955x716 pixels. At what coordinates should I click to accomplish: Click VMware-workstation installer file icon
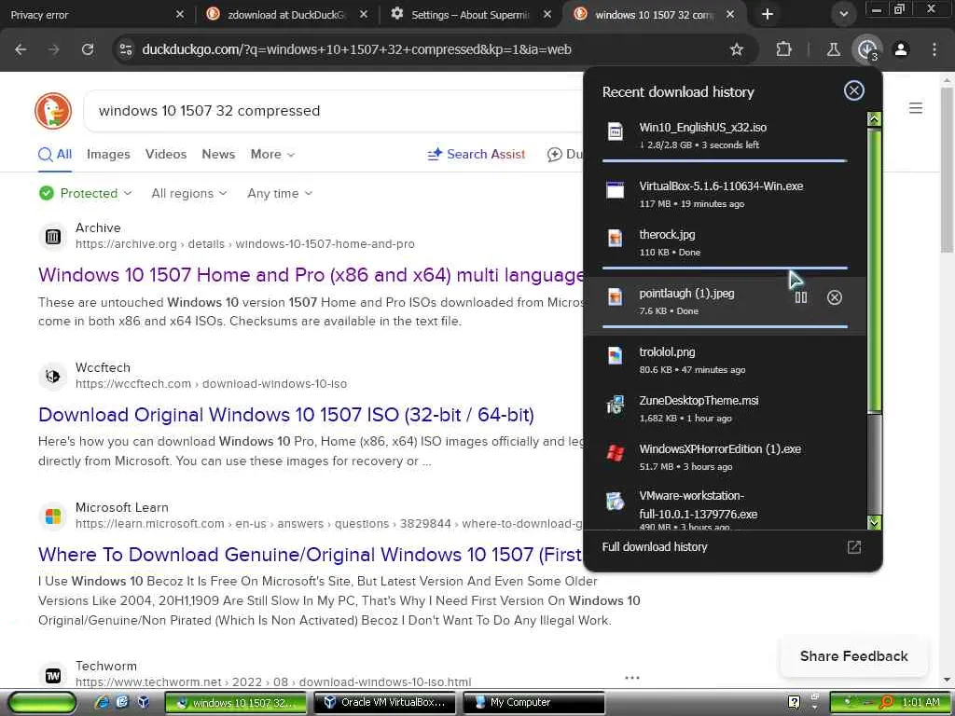616,501
